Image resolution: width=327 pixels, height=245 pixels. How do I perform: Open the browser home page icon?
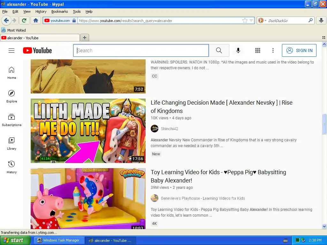pos(36,20)
